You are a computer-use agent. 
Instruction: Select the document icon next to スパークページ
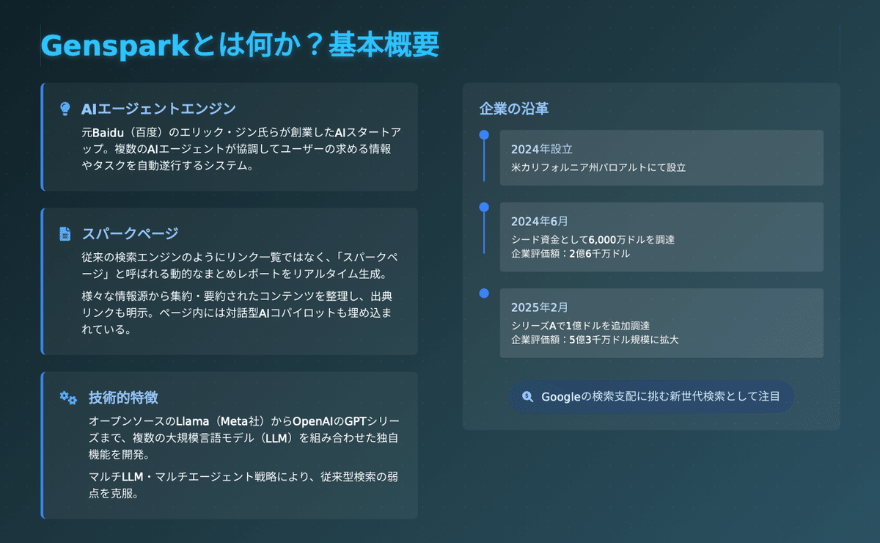[x=65, y=233]
